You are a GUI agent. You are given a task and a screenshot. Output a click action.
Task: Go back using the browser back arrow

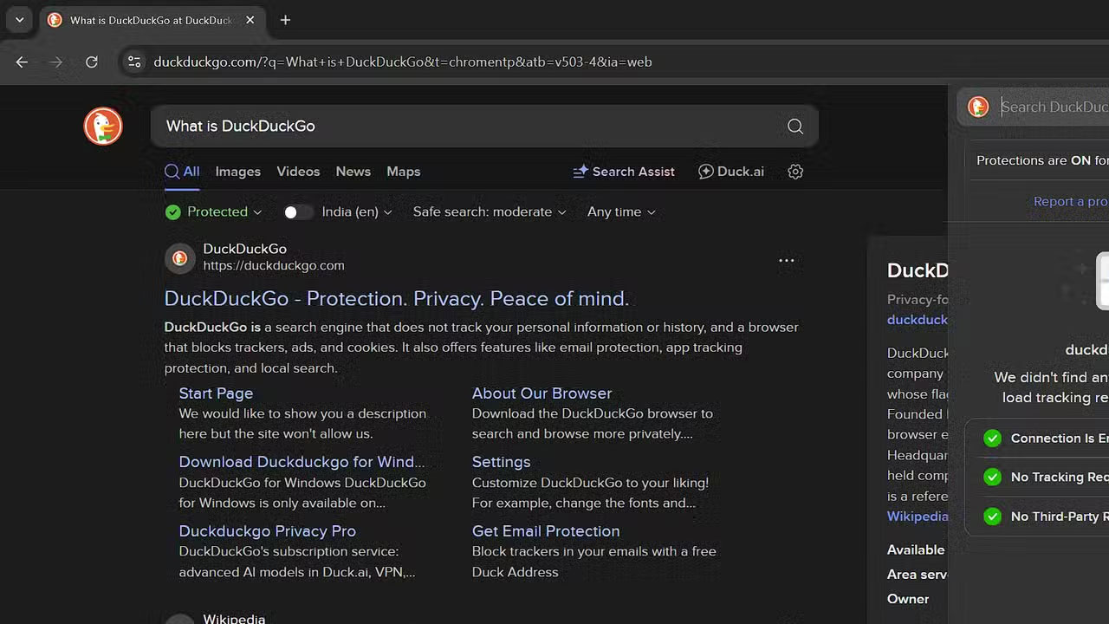click(23, 62)
